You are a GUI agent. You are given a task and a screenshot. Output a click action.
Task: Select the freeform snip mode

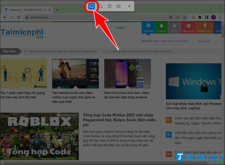[x=101, y=6]
